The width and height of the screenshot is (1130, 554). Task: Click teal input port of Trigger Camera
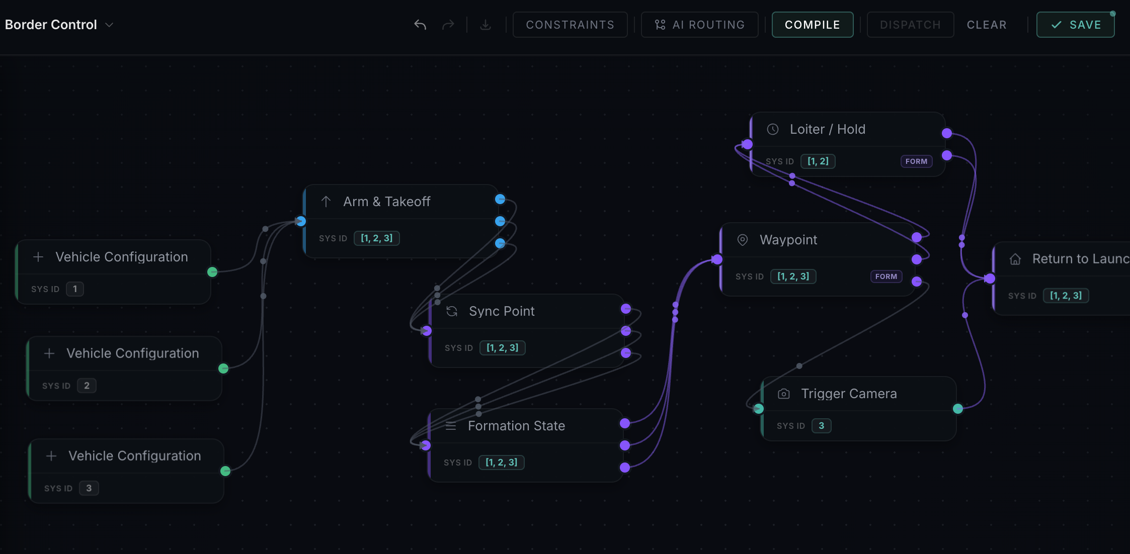[759, 409]
